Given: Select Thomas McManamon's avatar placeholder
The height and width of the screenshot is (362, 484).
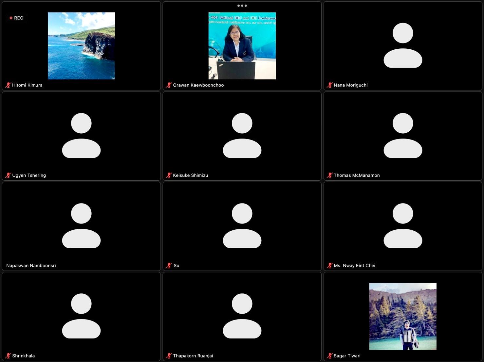Looking at the screenshot, I should tap(403, 136).
